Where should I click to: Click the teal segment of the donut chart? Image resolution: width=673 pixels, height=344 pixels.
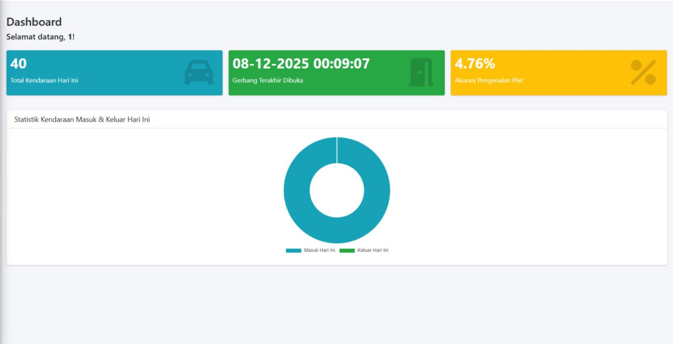(x=297, y=190)
